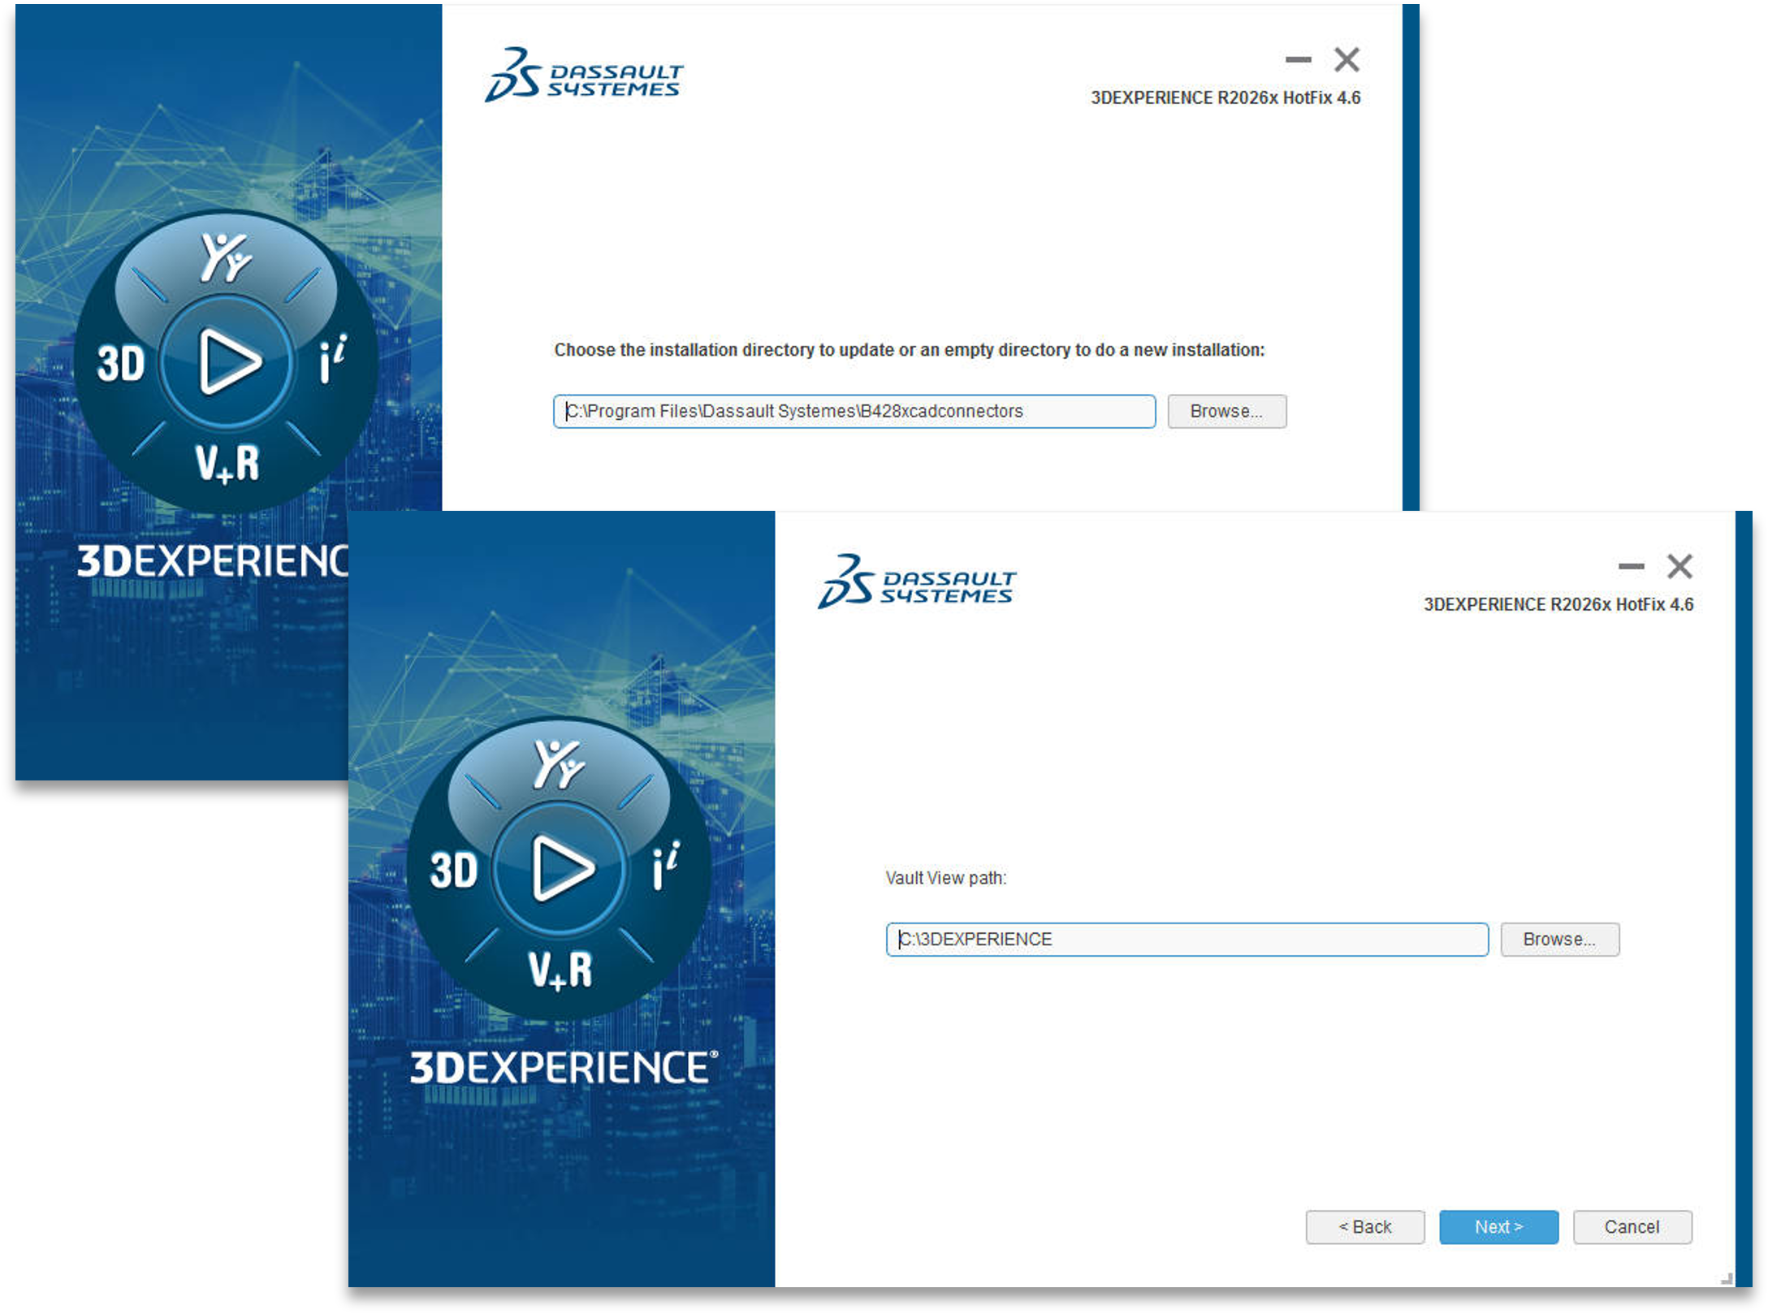This screenshot has width=1768, height=1314.
Task: Click the Dassault Systemes logo in rear window
Action: pyautogui.click(x=583, y=76)
